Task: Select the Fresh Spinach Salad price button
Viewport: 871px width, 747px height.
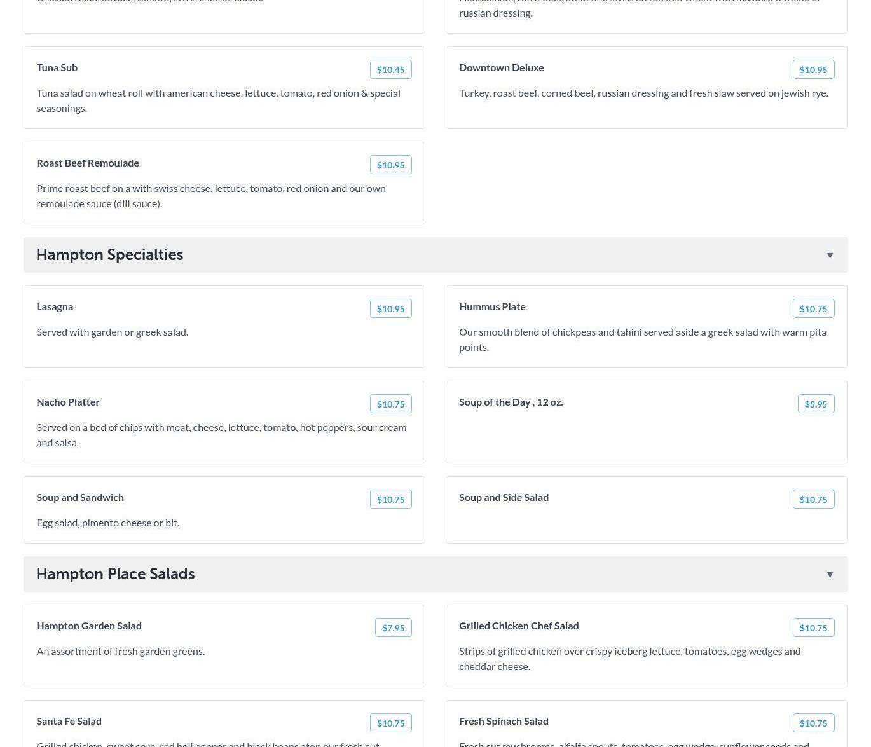Action: pos(813,723)
